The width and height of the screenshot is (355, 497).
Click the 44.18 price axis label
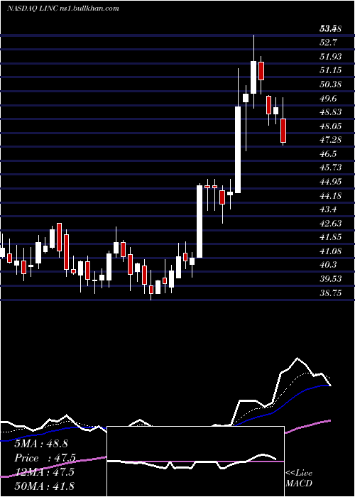click(x=331, y=195)
